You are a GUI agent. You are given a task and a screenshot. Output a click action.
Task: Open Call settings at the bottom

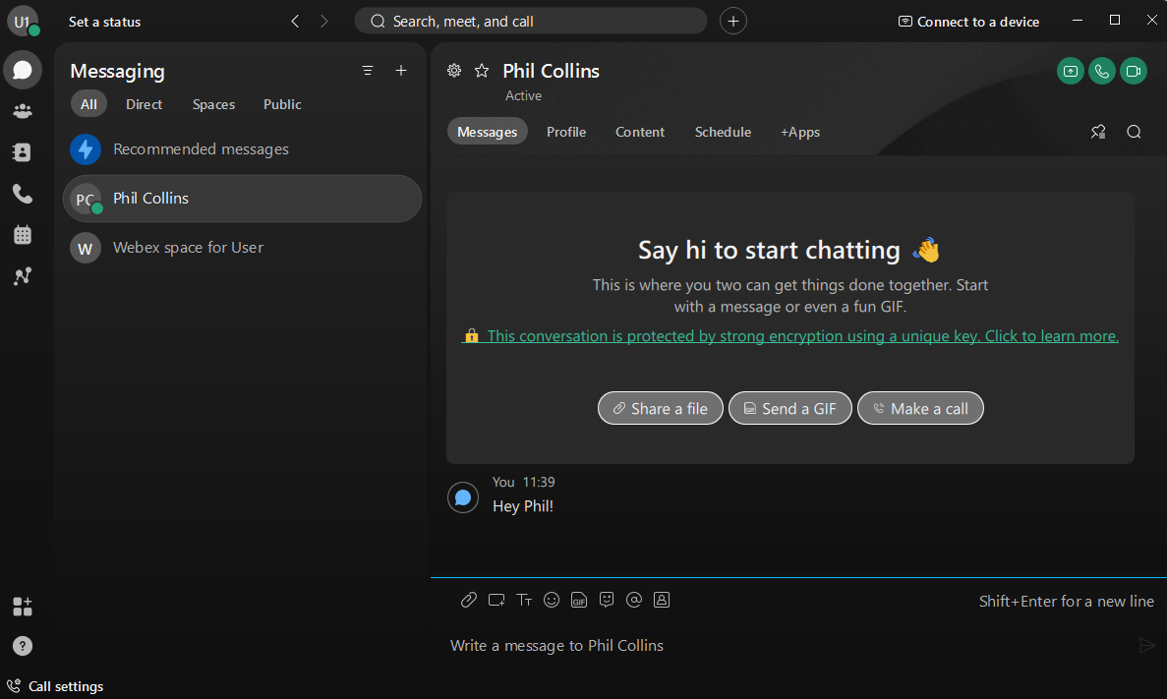point(55,686)
